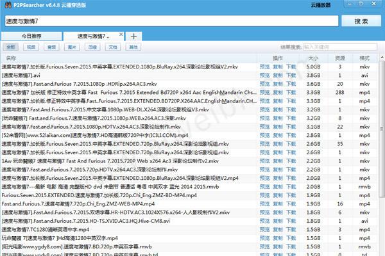Filter results by 文档 documents
The width and height of the screenshot is (385, 256).
point(113,47)
